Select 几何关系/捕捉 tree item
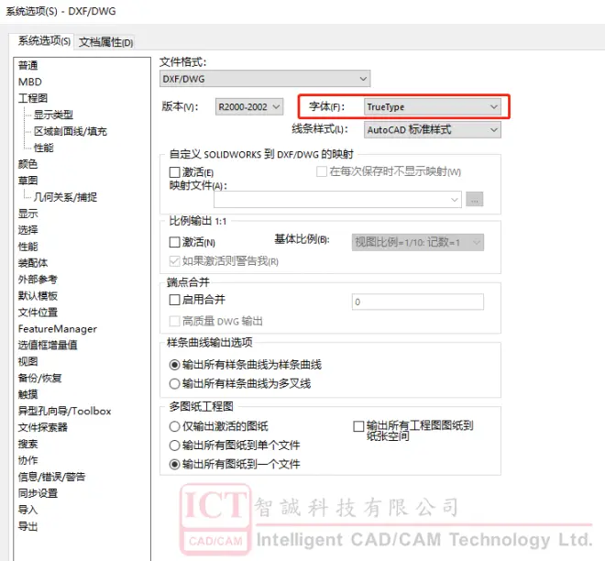Image resolution: width=605 pixels, height=561 pixels. coord(65,197)
